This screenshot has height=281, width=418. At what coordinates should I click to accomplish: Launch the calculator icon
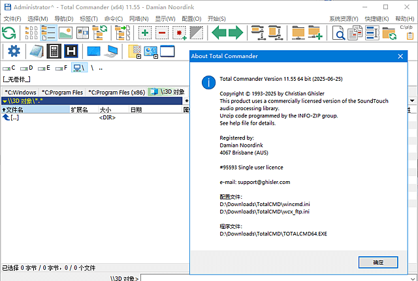(x=54, y=51)
